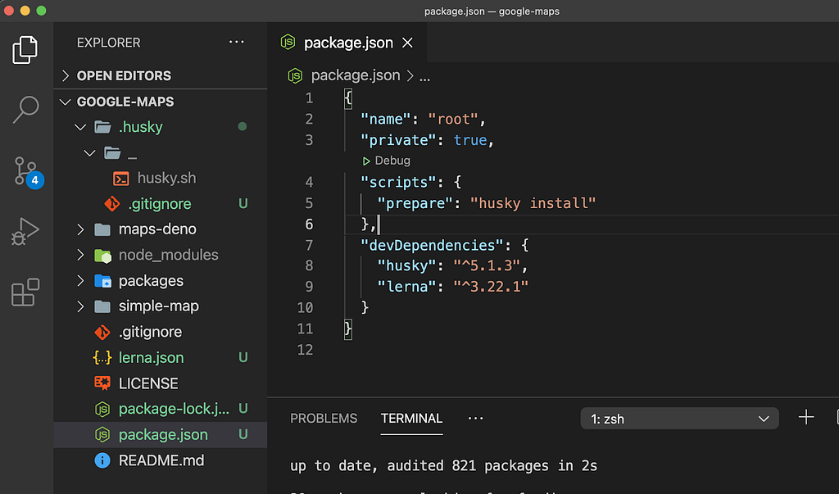Click the true value on line 3
Image resolution: width=839 pixels, height=494 pixels.
click(470, 140)
